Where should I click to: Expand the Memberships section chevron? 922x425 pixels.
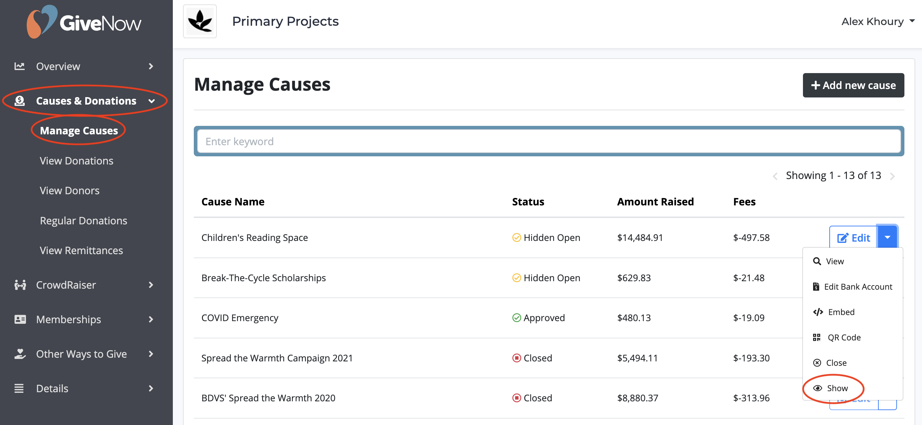(x=151, y=319)
